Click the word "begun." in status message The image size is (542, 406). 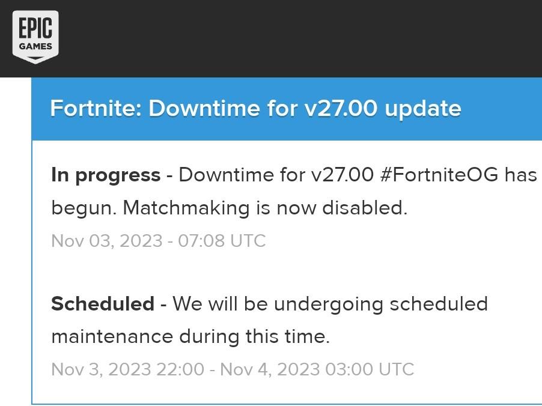point(84,208)
